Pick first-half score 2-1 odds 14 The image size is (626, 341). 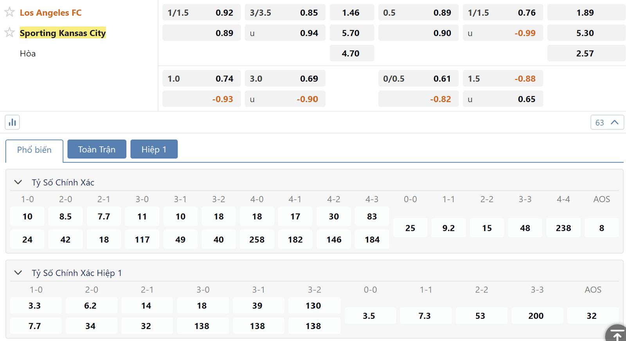[x=147, y=305]
